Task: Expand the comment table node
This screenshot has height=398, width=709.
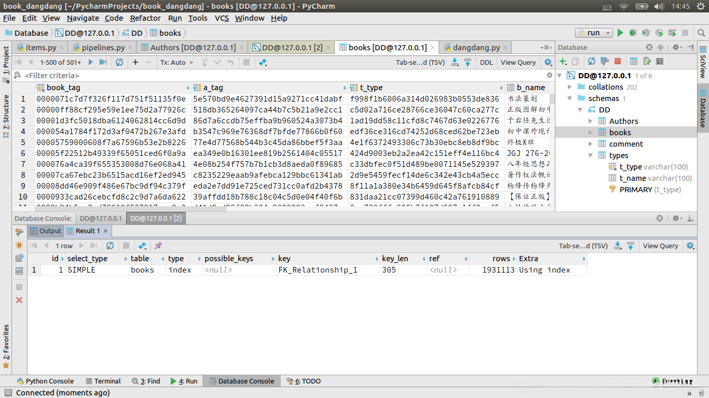Action: pos(591,144)
